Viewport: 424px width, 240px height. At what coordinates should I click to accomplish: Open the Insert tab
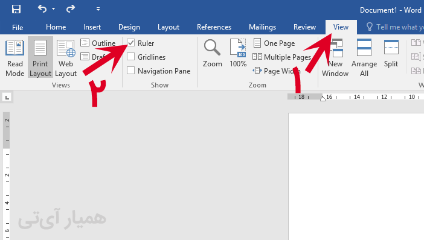(x=92, y=27)
